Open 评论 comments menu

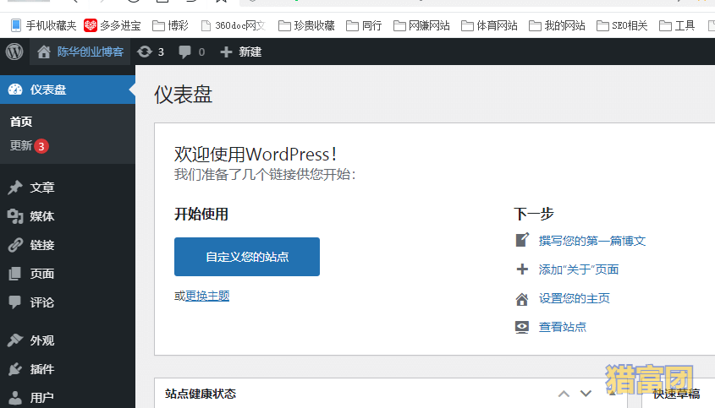(x=42, y=302)
